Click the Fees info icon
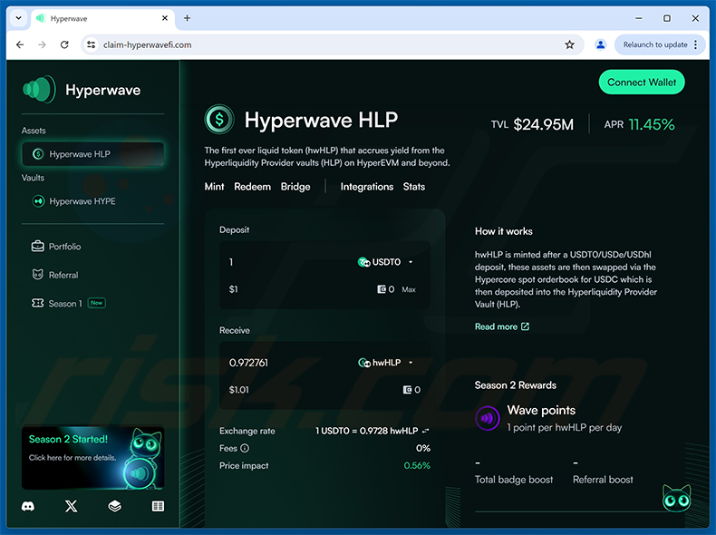The width and height of the screenshot is (716, 535). 245,448
